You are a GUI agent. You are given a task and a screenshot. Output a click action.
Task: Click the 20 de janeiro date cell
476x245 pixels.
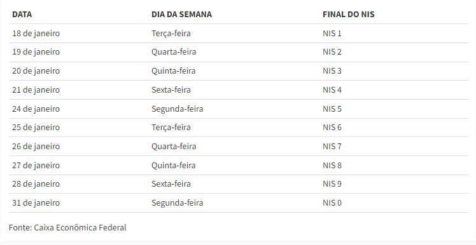[36, 71]
